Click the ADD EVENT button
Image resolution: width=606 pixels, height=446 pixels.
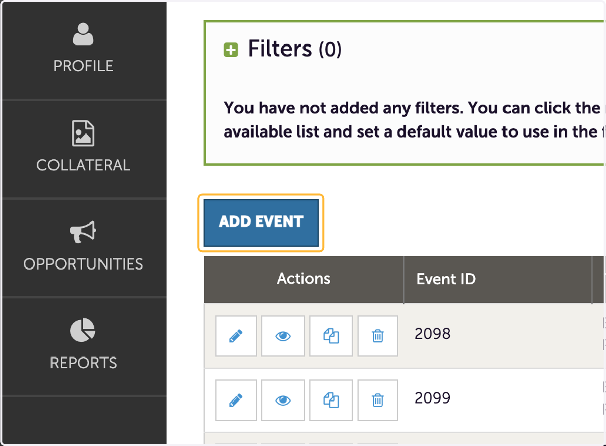(x=261, y=222)
